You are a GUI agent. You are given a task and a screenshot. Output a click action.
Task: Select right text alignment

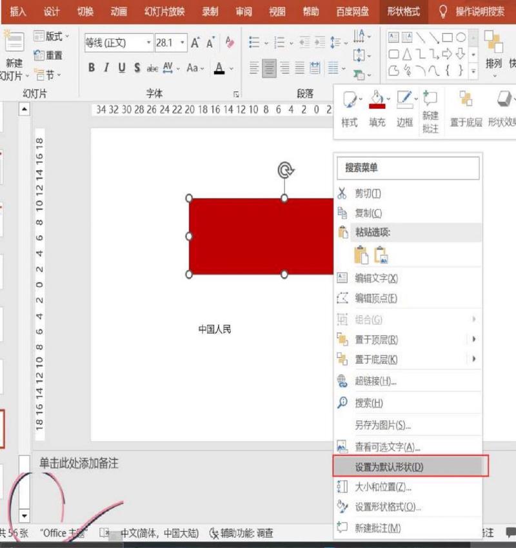pos(284,68)
